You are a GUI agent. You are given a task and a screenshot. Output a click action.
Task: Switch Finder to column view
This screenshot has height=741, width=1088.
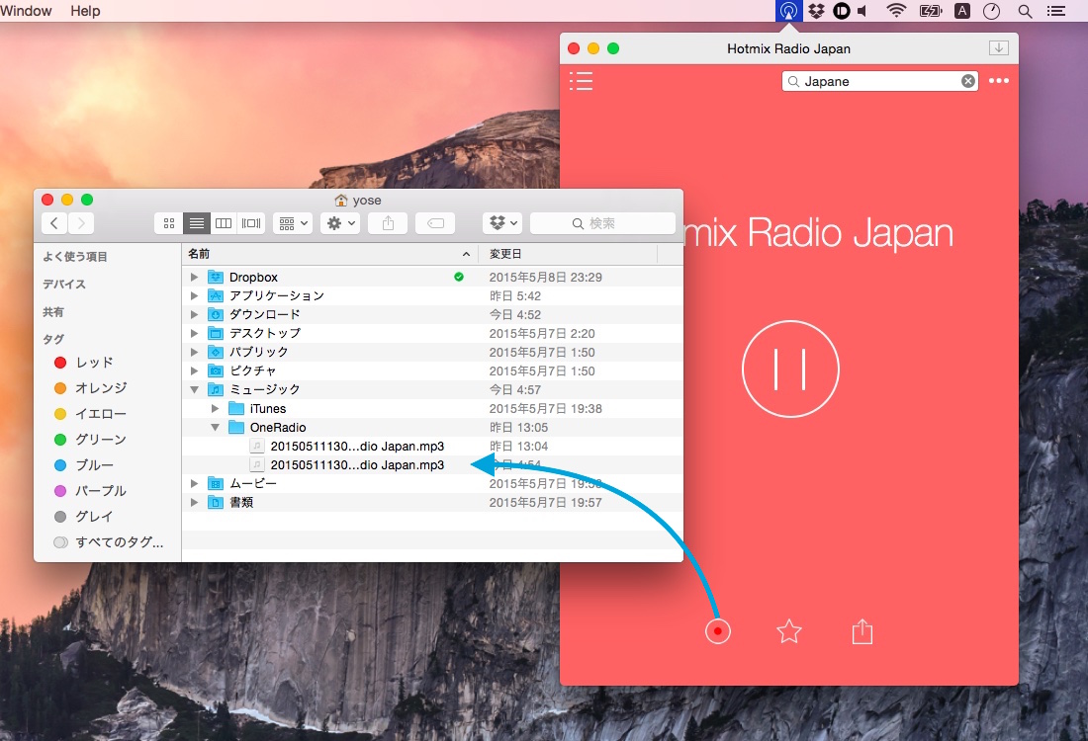pyautogui.click(x=224, y=223)
